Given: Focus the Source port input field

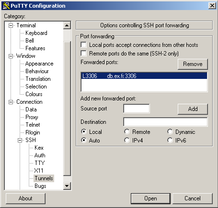Looking at the screenshot, I should pyautogui.click(x=137, y=109).
